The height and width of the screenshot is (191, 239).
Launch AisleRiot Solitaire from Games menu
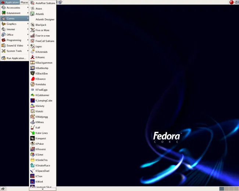[x=43, y=3]
